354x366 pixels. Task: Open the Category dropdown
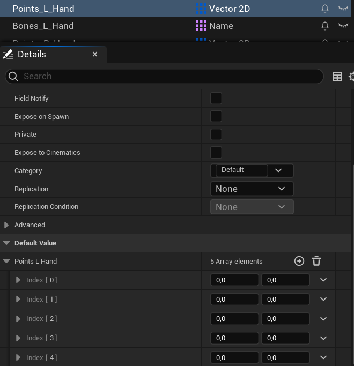pyautogui.click(x=278, y=170)
